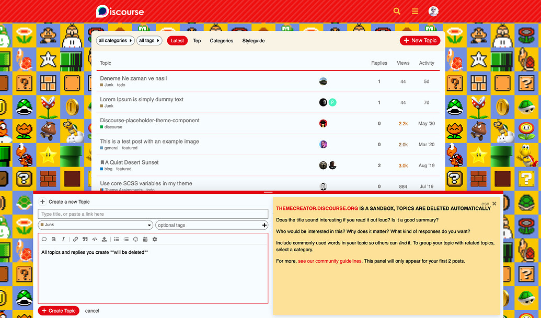This screenshot has width=541, height=318.
Task: Insert date using the calendar icon
Action: [145, 239]
